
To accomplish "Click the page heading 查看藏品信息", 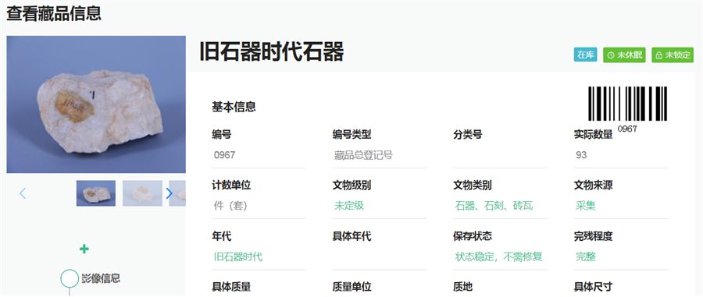I will [x=54, y=13].
